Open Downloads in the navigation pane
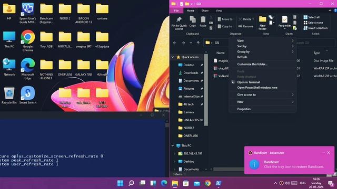The image size is (337, 189). (x=191, y=73)
